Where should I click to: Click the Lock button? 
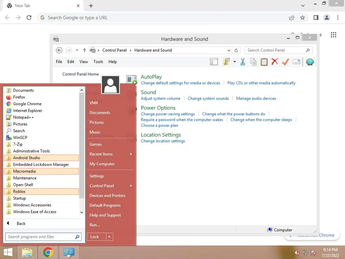[x=96, y=236]
